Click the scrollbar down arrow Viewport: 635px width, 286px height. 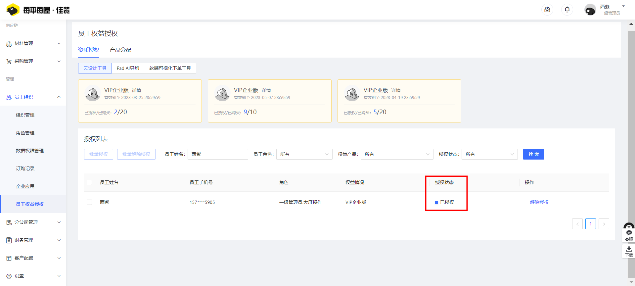631,282
